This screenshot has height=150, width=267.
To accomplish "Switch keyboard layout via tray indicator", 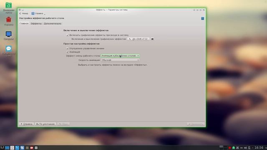I will pos(241,148).
